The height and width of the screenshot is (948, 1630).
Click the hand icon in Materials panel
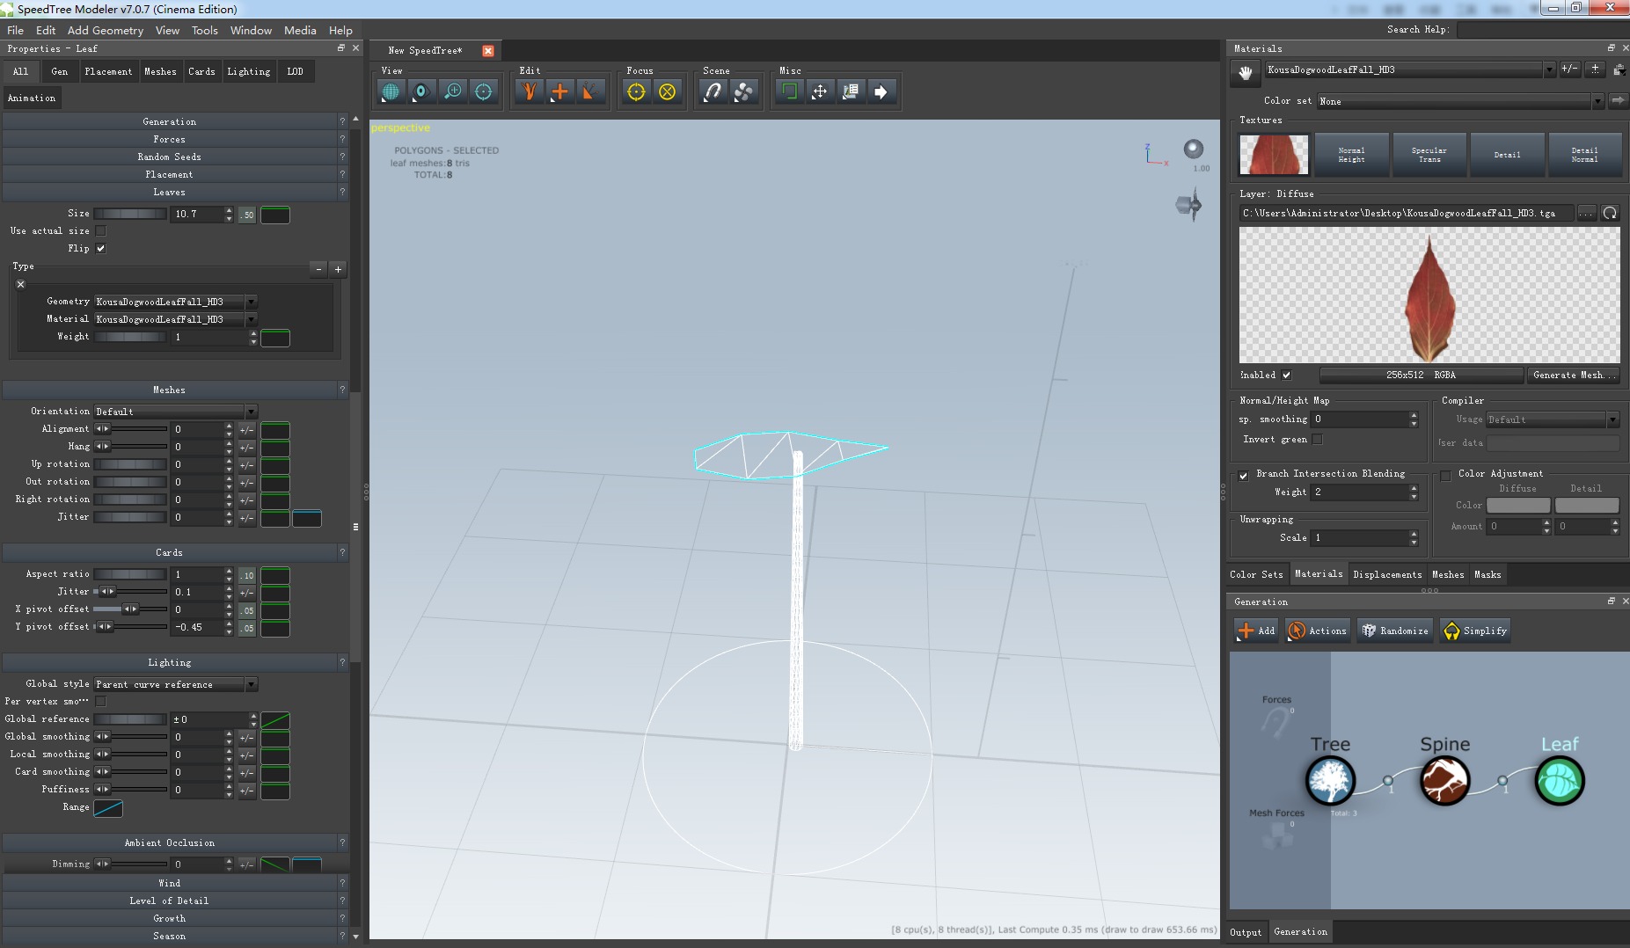1245,72
